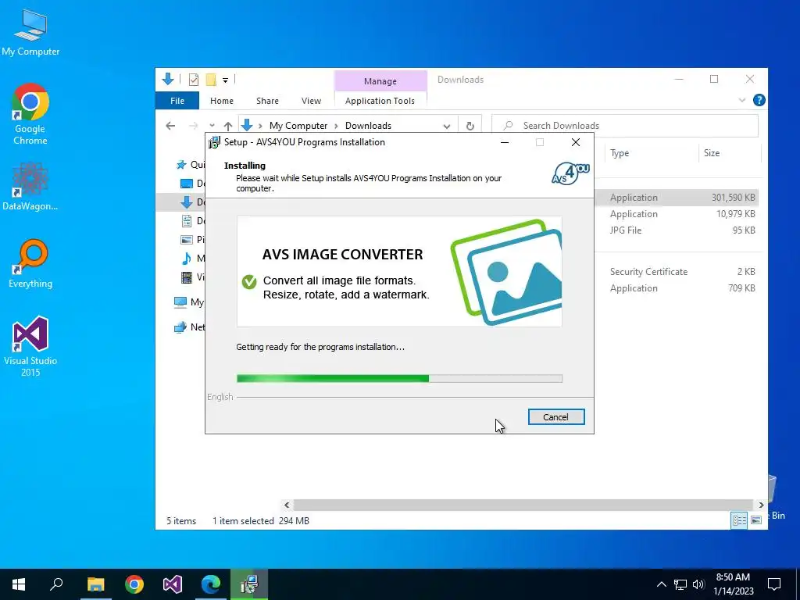Screen dimensions: 800x600
Task: Select My Computer in navigation pane
Action: [189, 302]
